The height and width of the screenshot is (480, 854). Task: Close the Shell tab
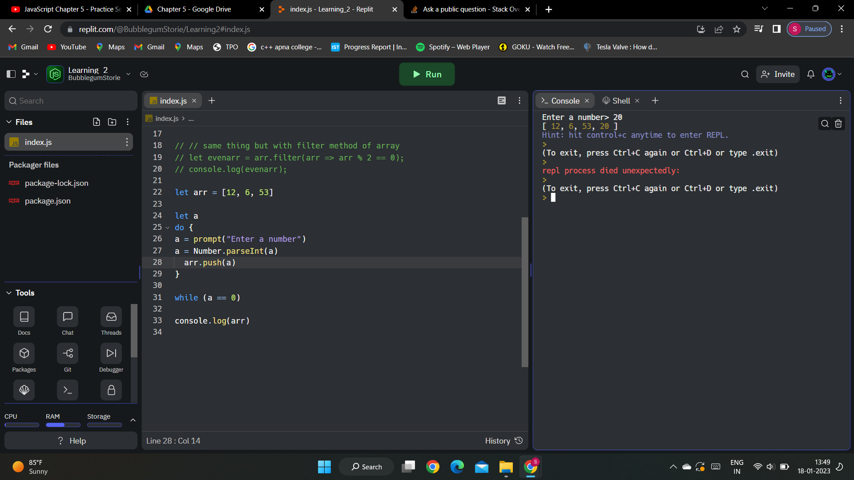pos(637,101)
